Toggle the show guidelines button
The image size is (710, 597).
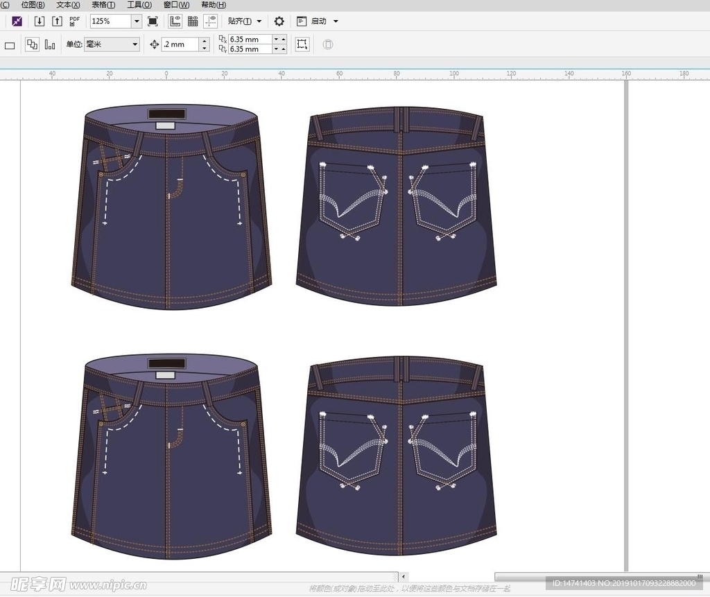click(x=211, y=21)
